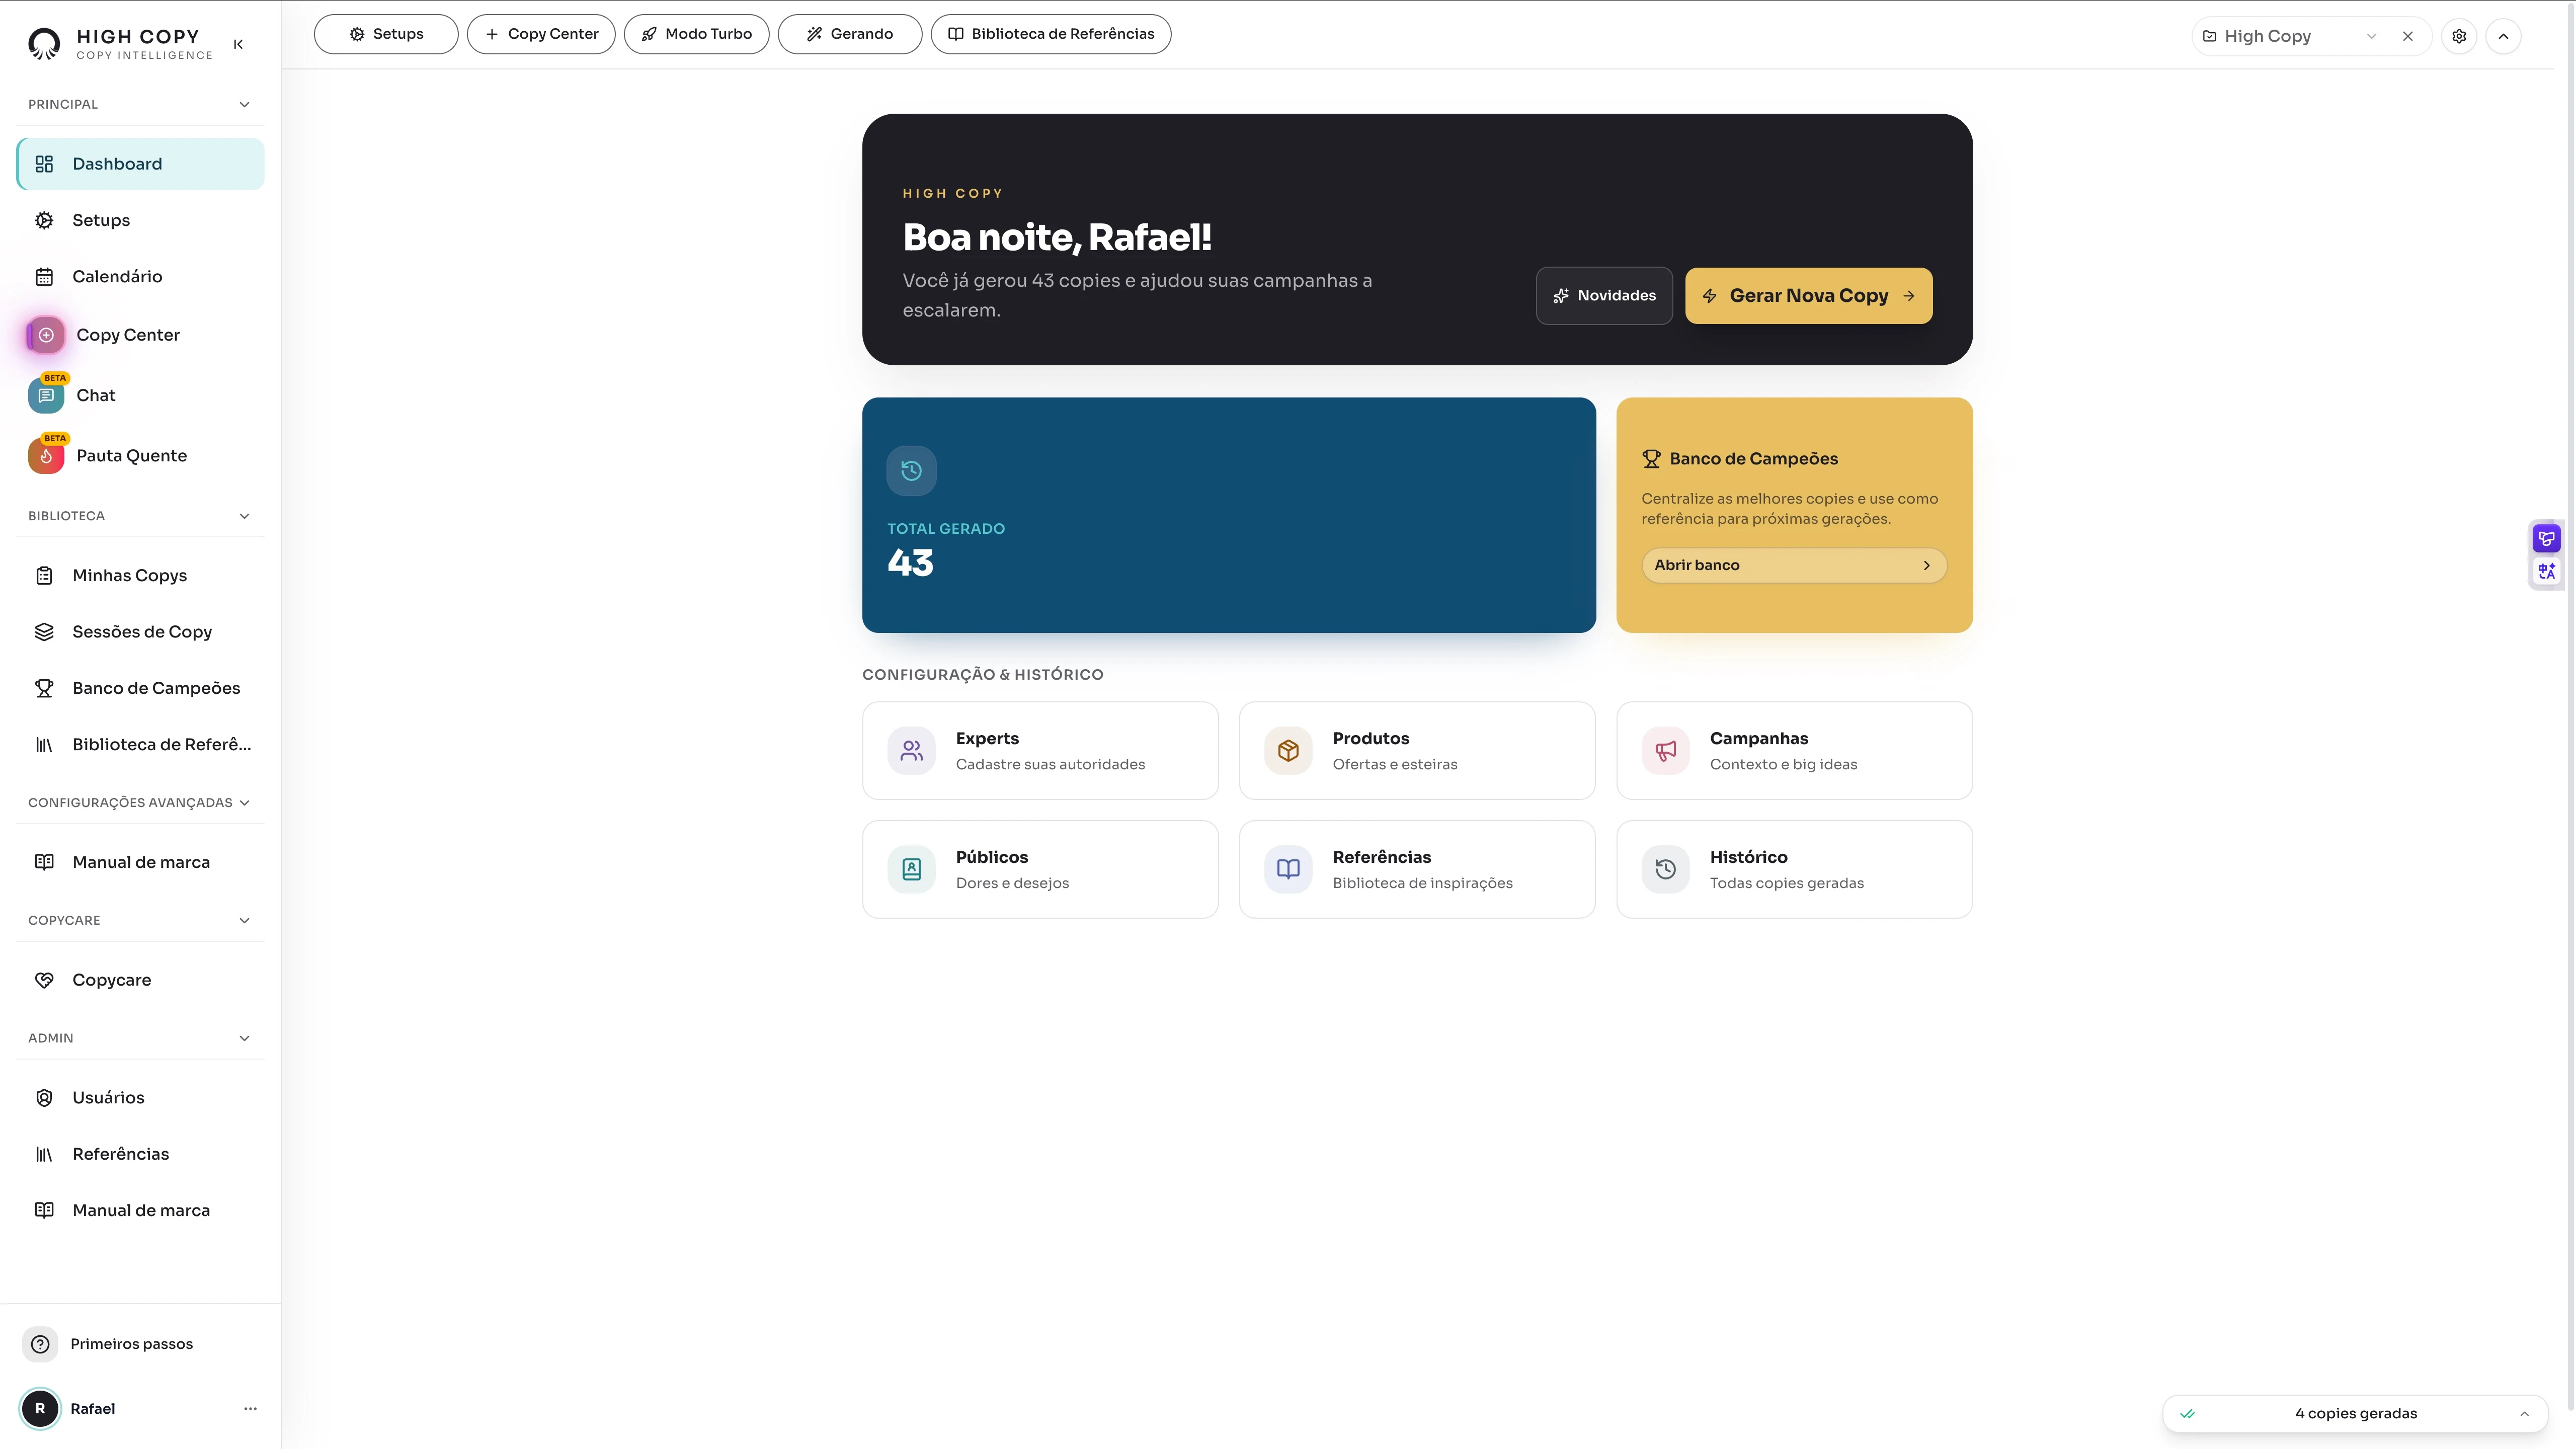Open the Calendário calendar icon
Screen dimensions: 2576x1449
[44, 277]
